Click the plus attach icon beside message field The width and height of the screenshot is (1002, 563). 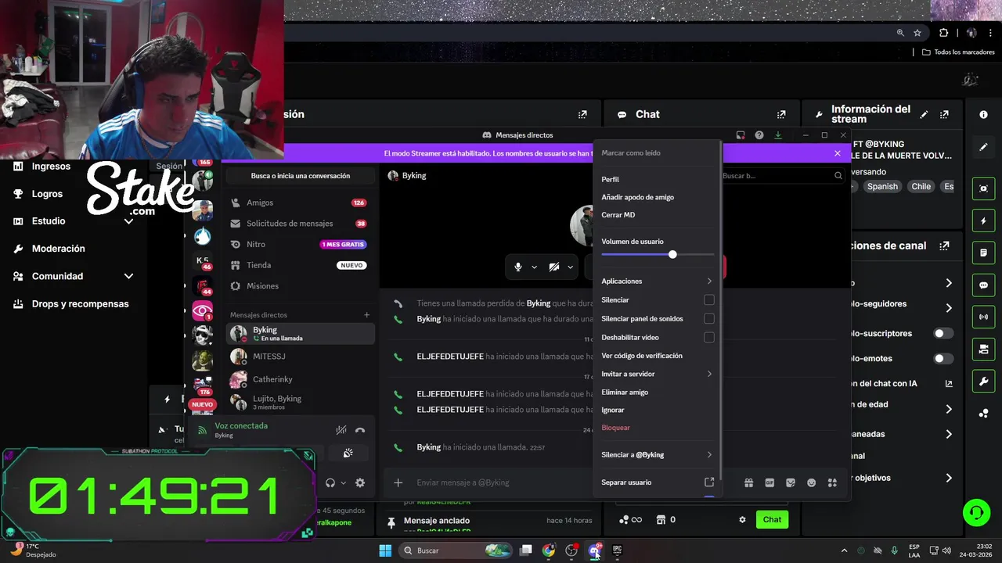click(x=398, y=482)
